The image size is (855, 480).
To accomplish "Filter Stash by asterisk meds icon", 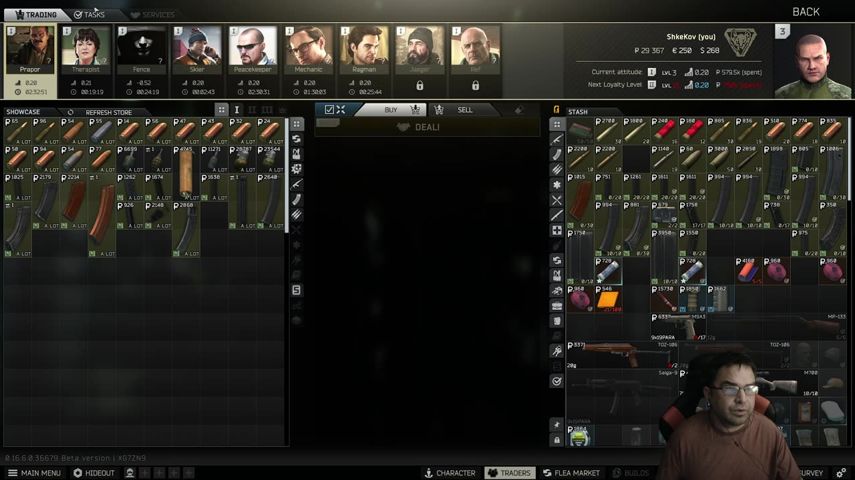I will [x=556, y=185].
